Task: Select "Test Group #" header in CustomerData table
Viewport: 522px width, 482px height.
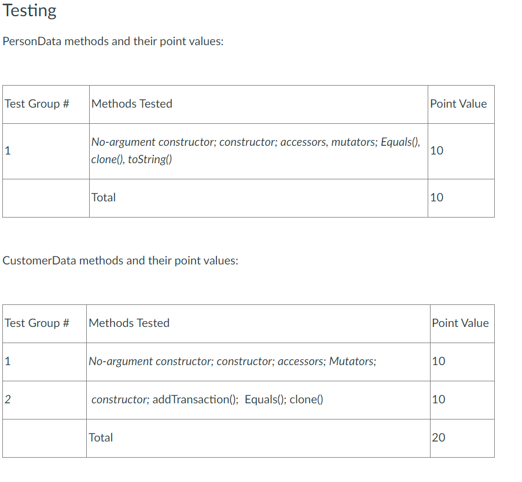Action: click(x=37, y=323)
